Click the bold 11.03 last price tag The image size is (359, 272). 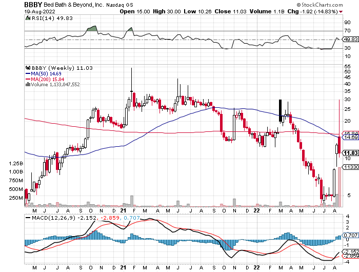pos(351,153)
